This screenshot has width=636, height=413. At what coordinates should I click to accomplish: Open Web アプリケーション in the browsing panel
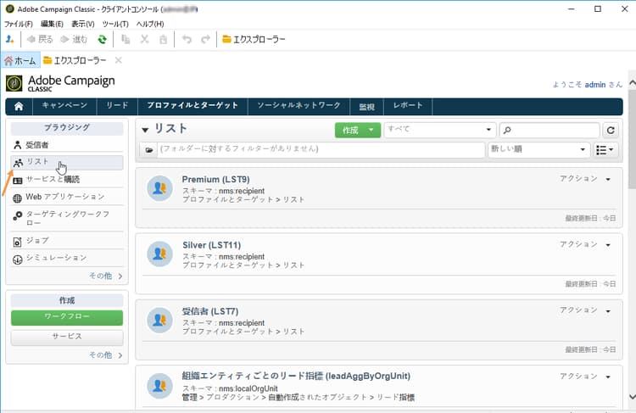click(x=67, y=197)
